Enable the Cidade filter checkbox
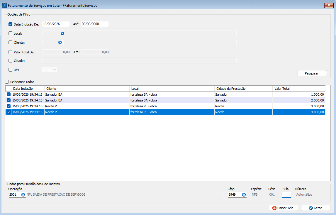Screen dimensions: 336x215 10,61
